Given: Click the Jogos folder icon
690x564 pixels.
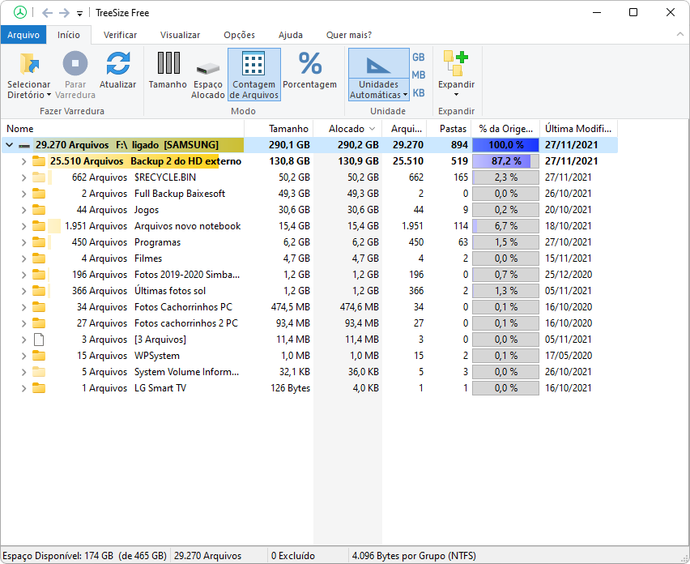Looking at the screenshot, I should (39, 210).
